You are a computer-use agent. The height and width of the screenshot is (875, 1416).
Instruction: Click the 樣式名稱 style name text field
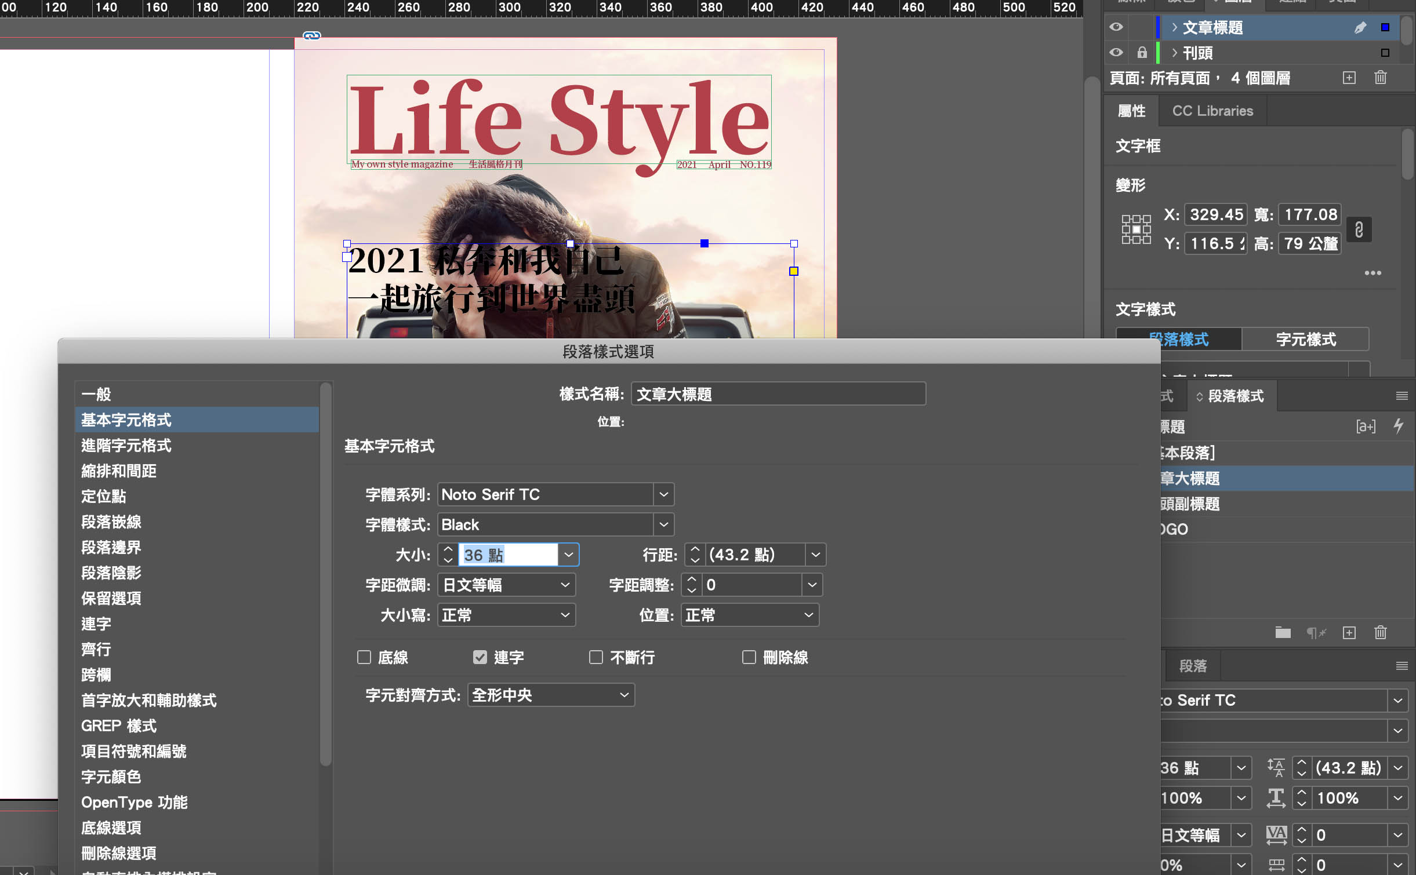pos(778,394)
